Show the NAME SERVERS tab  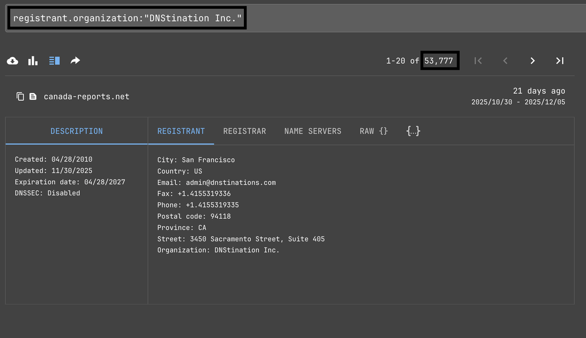(313, 131)
